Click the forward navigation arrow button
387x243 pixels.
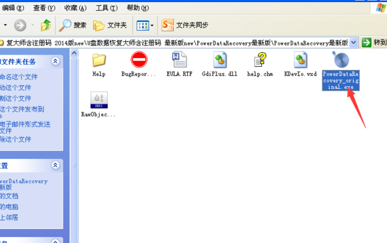point(20,25)
